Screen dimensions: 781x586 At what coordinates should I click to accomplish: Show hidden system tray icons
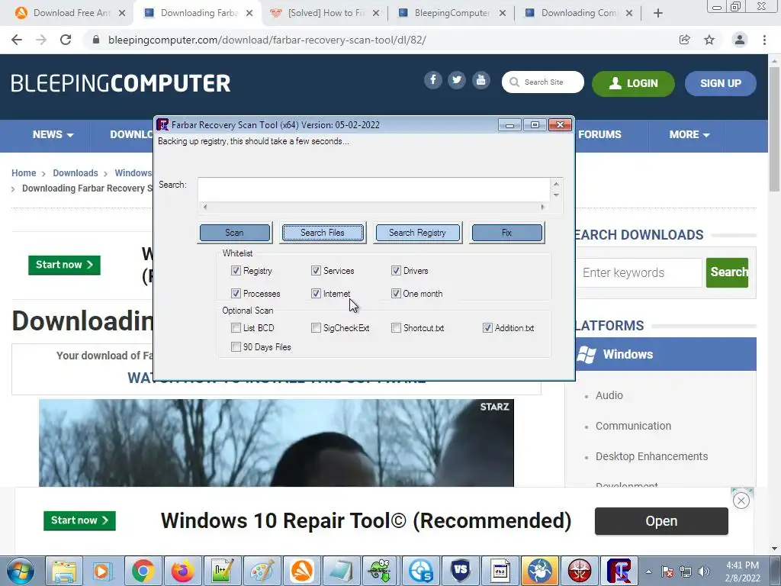[x=648, y=572]
